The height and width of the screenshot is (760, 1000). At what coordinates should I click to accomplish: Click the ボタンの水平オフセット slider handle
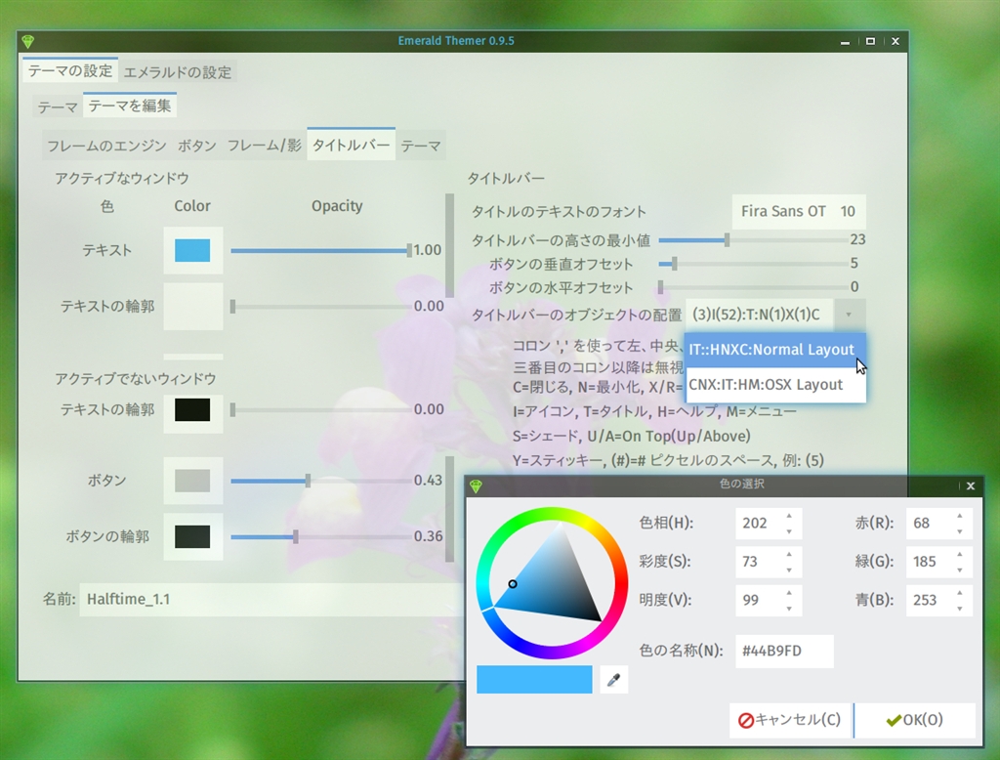click(x=661, y=287)
